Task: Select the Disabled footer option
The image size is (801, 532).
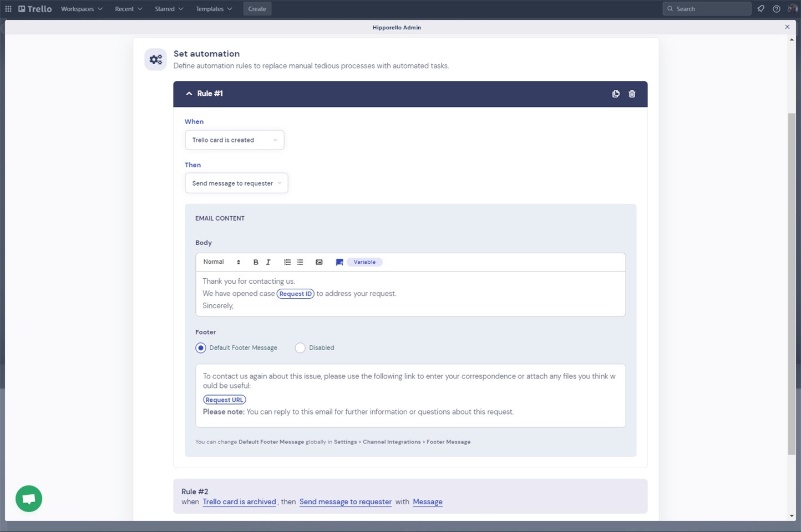Action: pyautogui.click(x=300, y=348)
